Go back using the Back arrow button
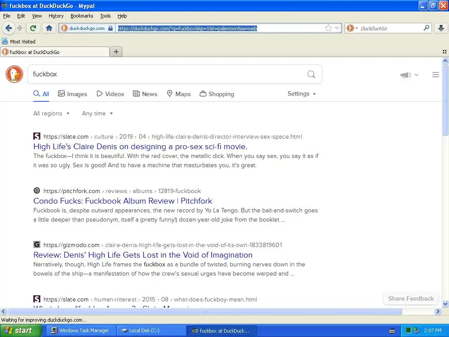Image resolution: width=449 pixels, height=337 pixels. [x=9, y=28]
